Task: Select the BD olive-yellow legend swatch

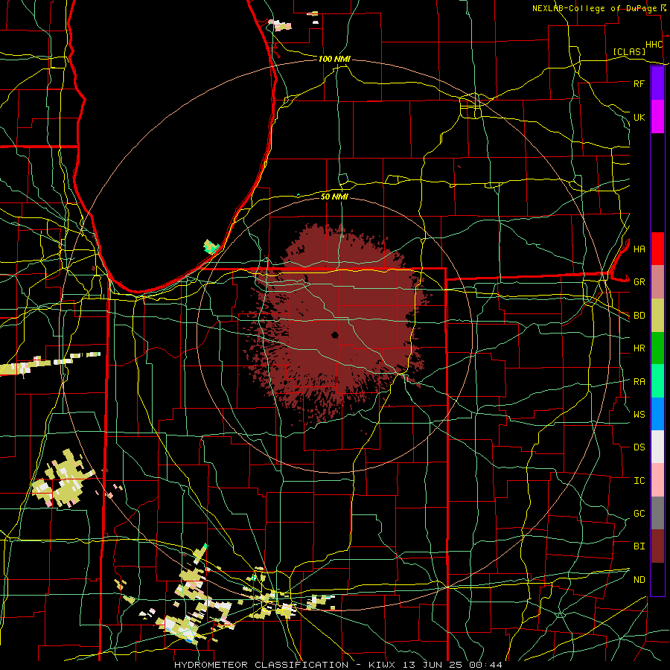Action: coord(657,316)
